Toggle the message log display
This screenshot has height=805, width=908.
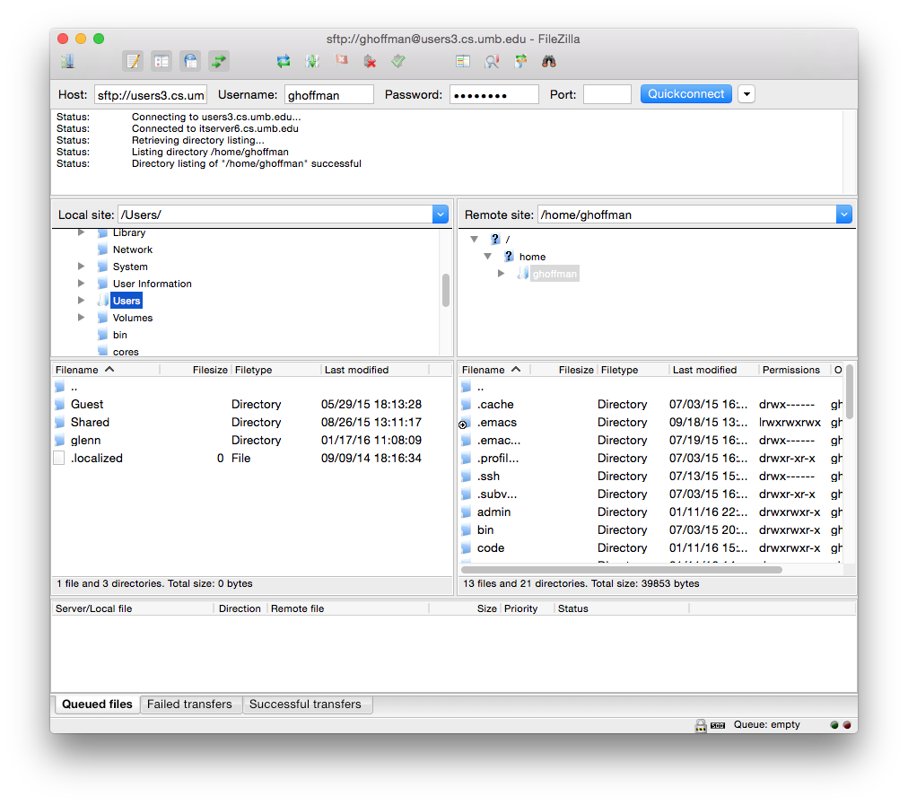[x=133, y=61]
